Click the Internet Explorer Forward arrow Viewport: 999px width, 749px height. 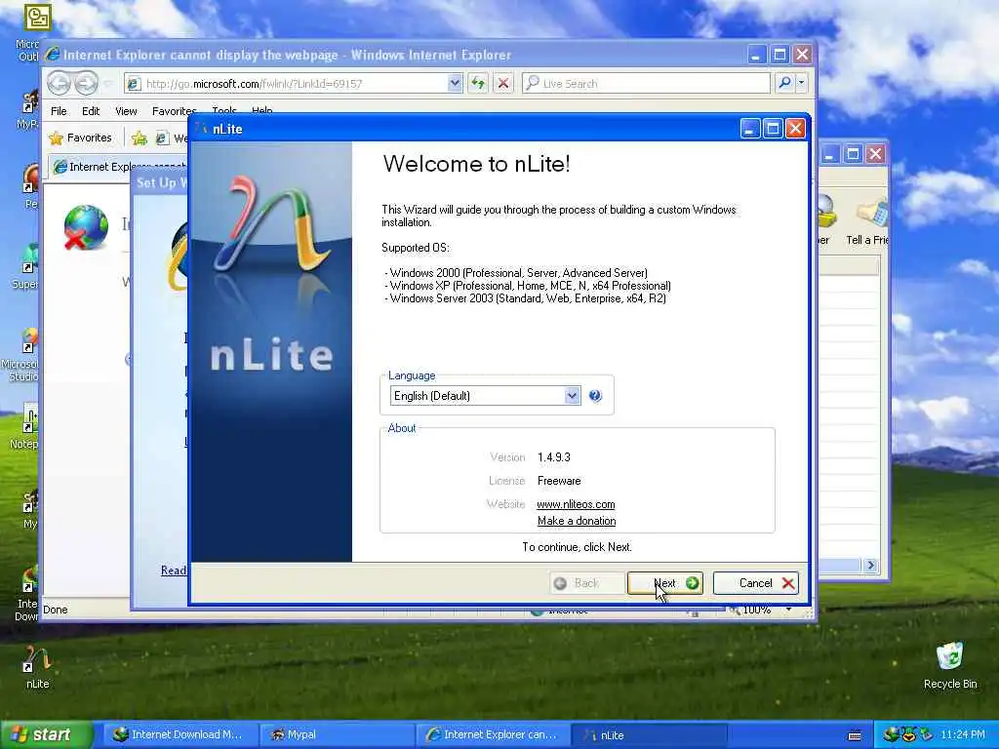pos(87,83)
